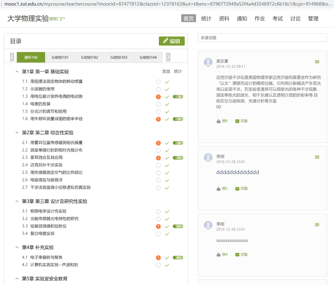Screen dimensions: 334x285
Task: Collapse the 第2章 综合性实验 chapter
Action: click(x=17, y=133)
